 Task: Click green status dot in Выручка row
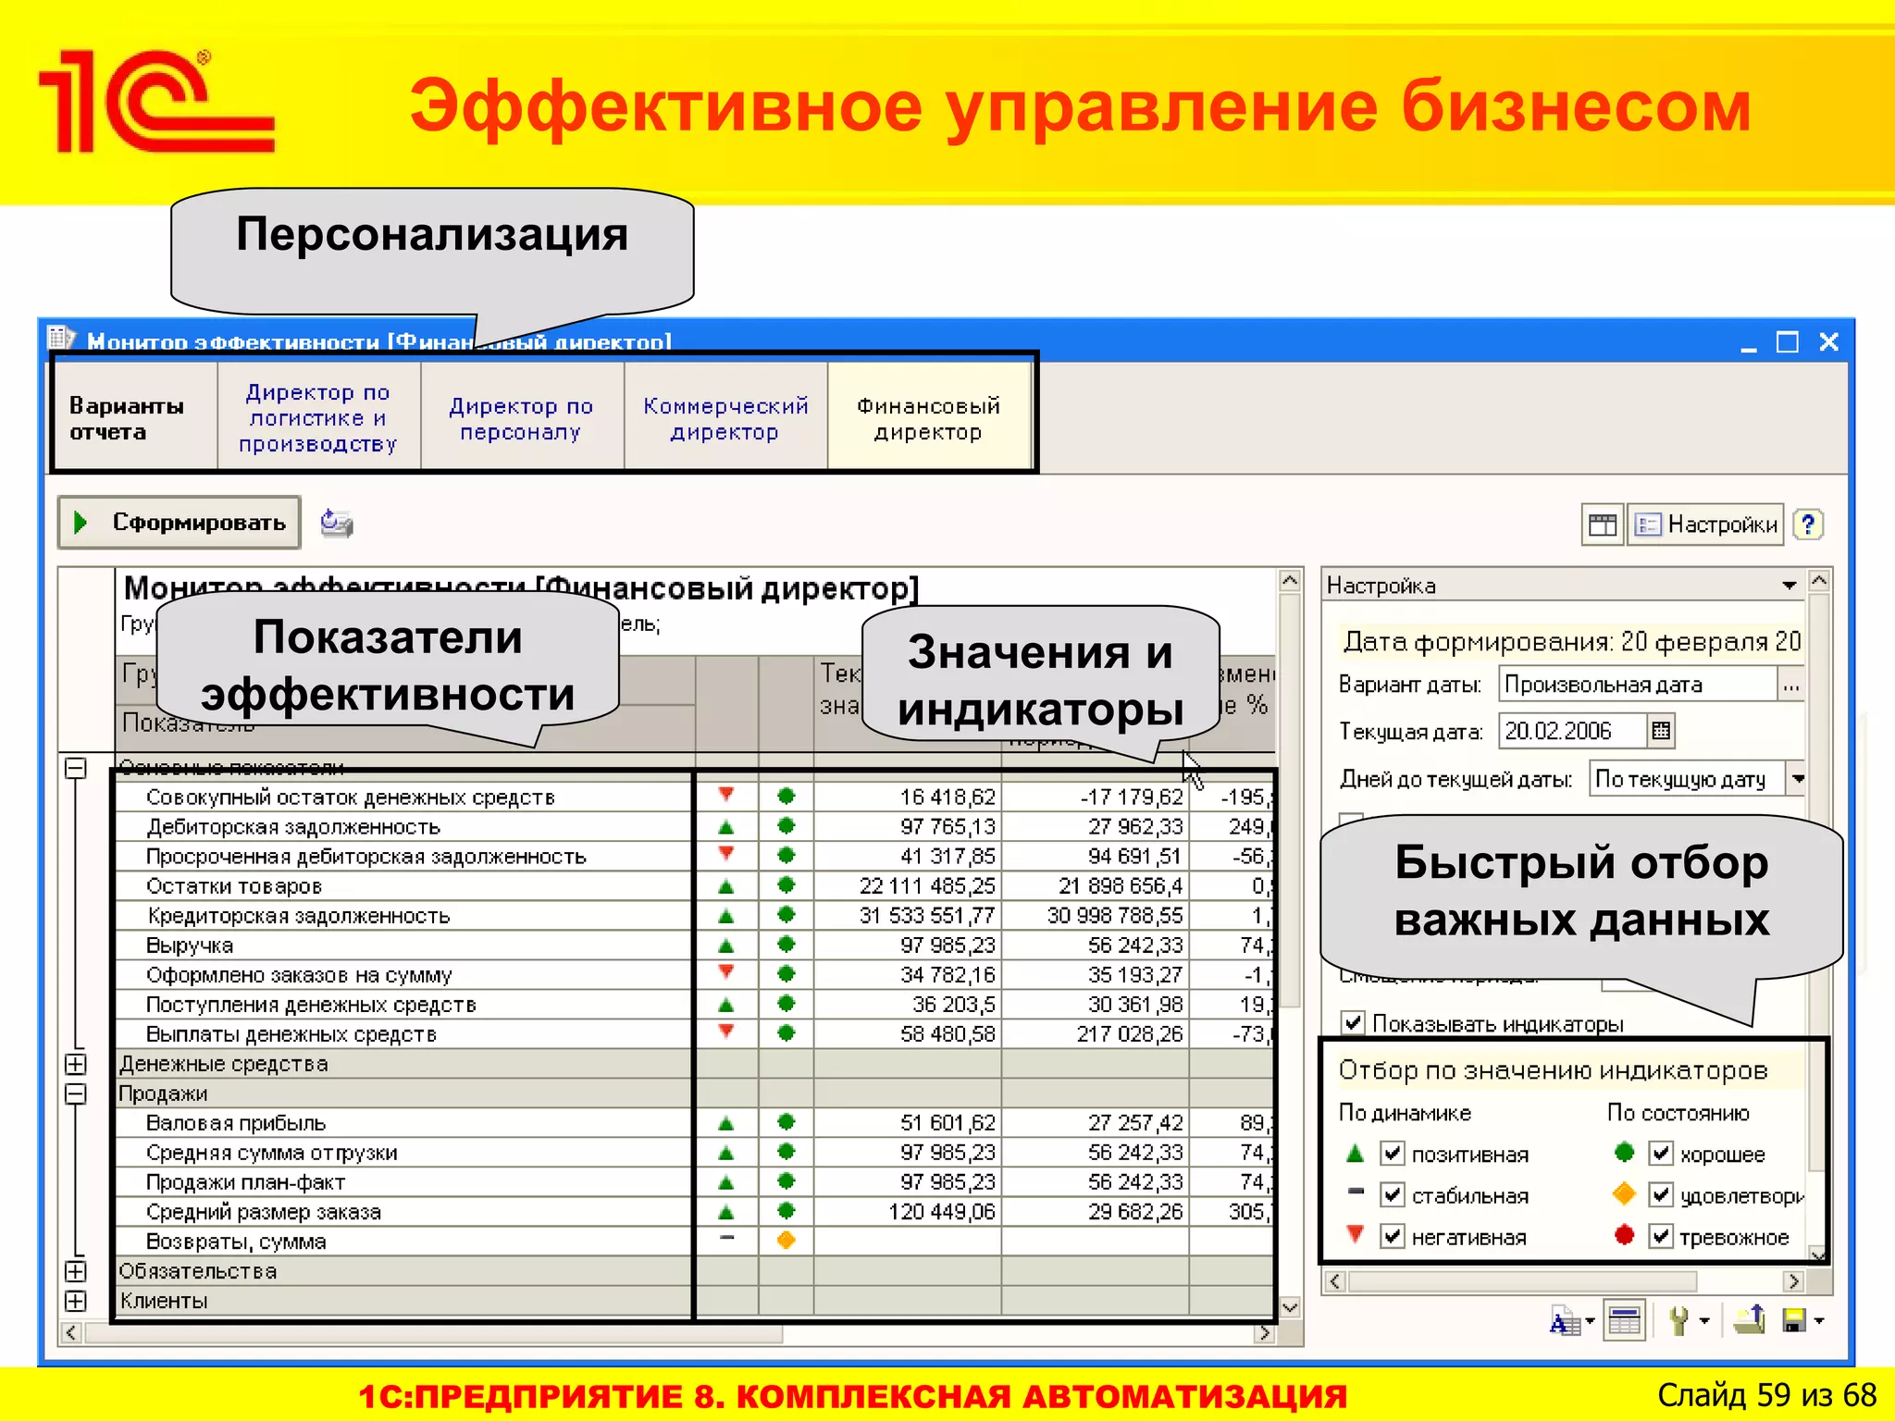click(x=786, y=945)
